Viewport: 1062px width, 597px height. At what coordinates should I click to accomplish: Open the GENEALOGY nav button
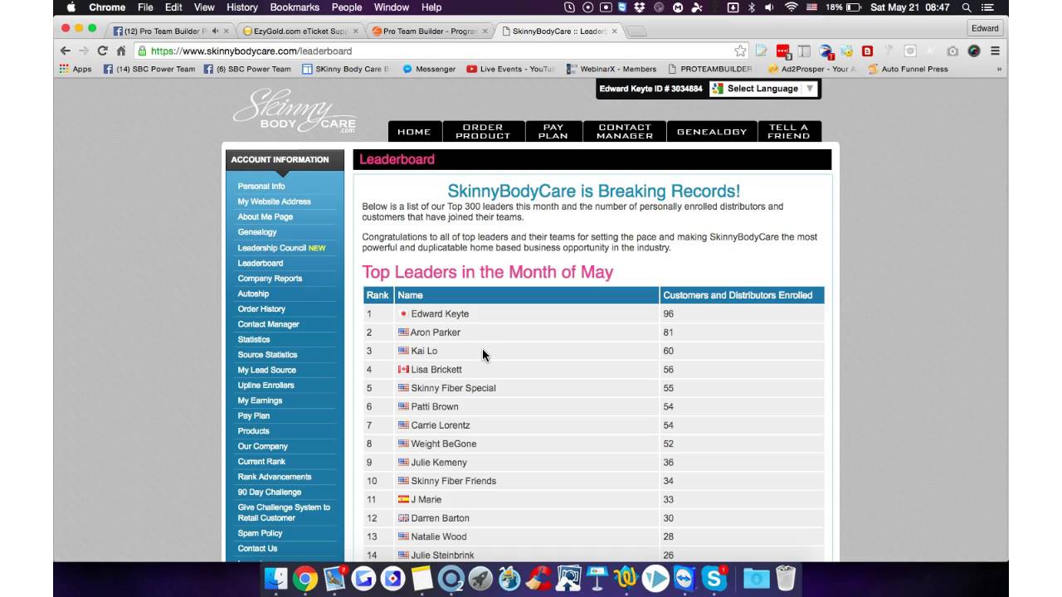click(x=712, y=131)
